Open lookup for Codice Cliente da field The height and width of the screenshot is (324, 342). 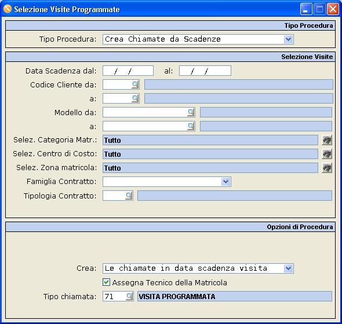tap(135, 84)
